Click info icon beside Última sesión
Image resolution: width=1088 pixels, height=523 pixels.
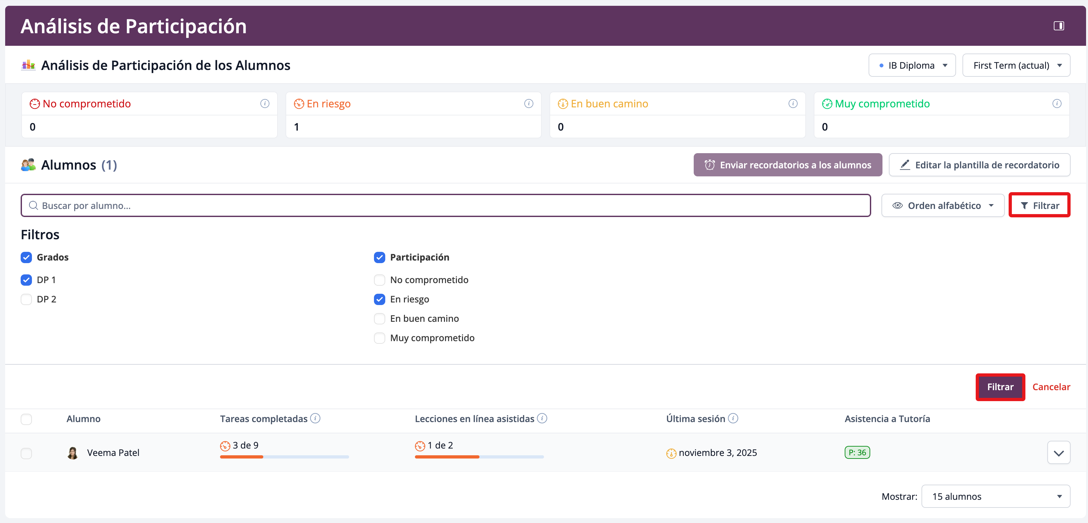pos(733,418)
